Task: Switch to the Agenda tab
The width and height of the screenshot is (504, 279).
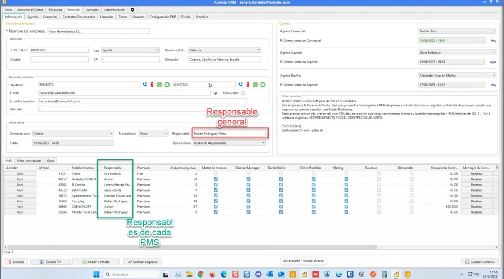Action: tap(32, 17)
